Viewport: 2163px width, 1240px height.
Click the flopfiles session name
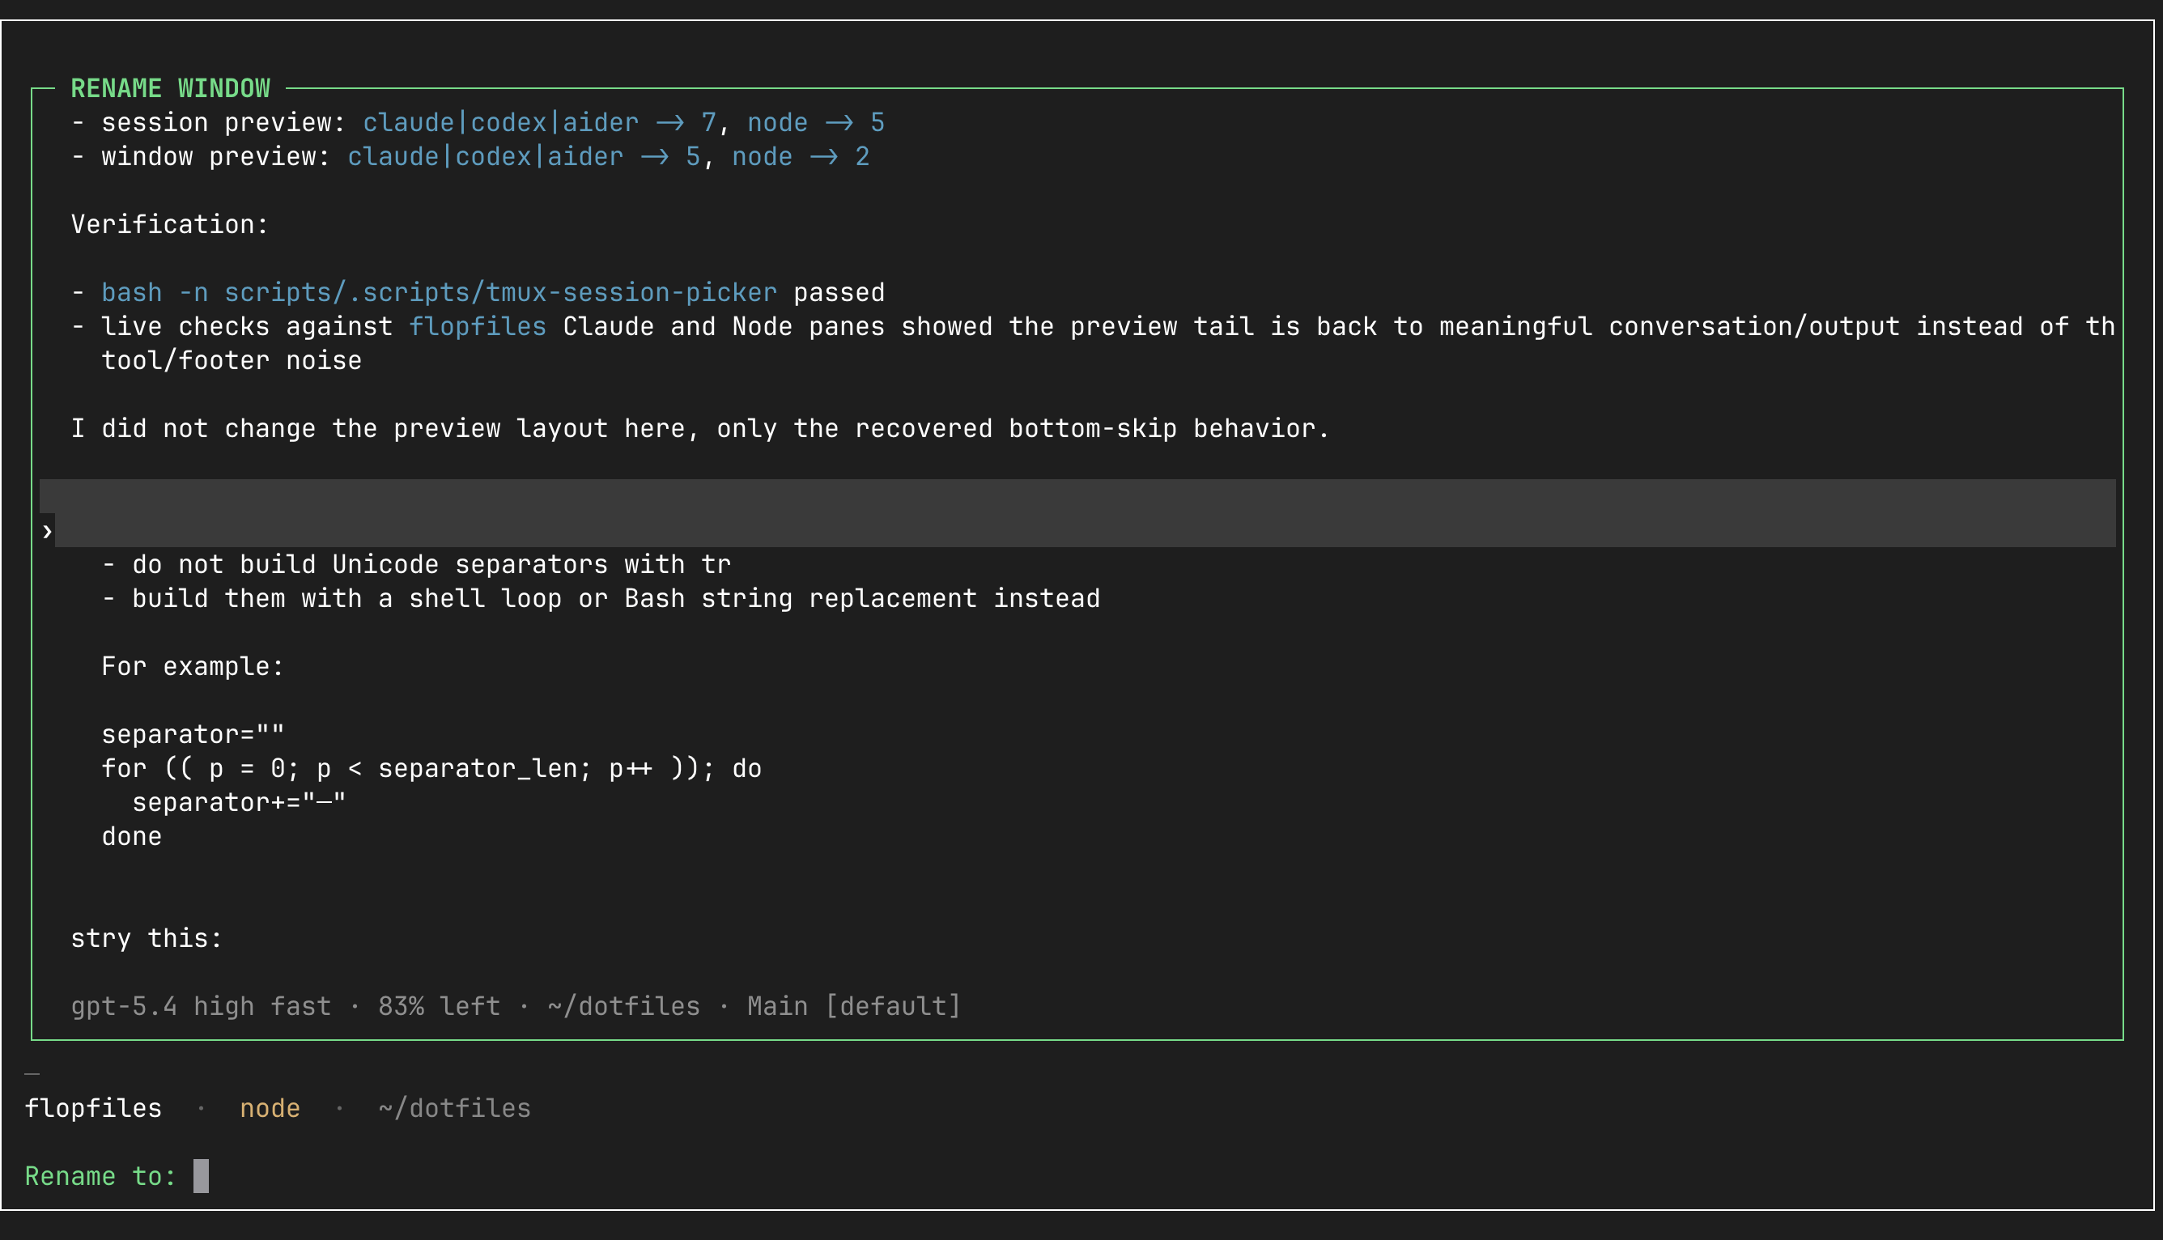coord(93,1108)
